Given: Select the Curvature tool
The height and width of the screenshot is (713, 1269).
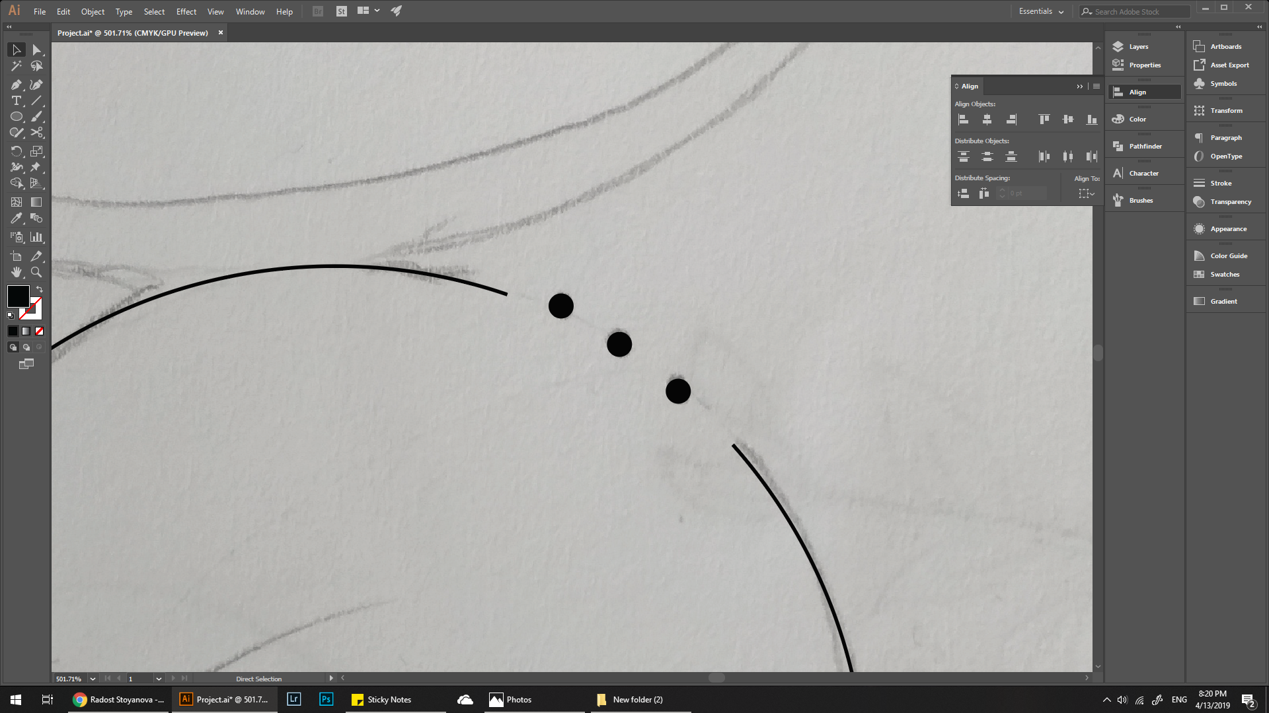Looking at the screenshot, I should (36, 85).
